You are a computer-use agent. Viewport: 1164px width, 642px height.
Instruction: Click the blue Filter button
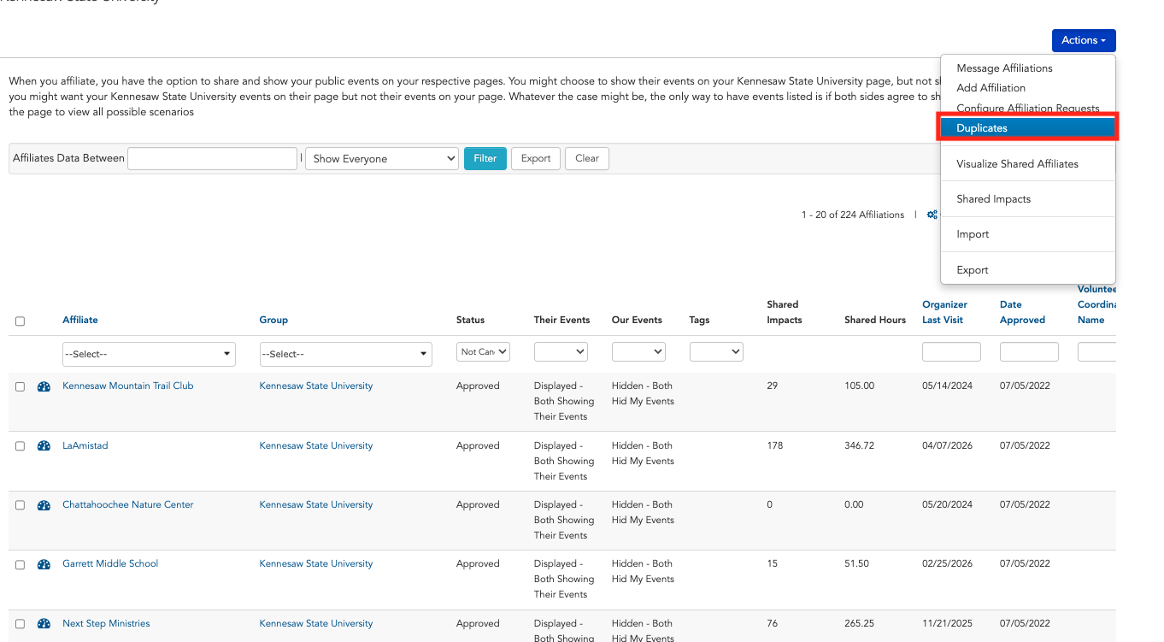(485, 158)
